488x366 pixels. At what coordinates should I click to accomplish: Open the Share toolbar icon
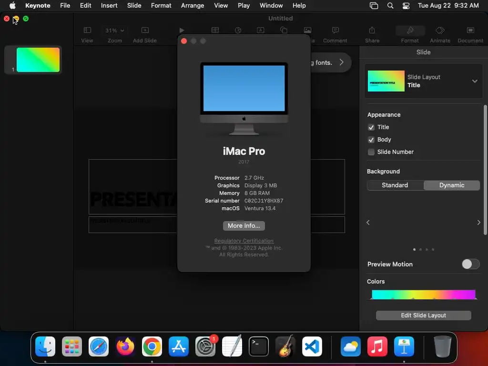372,30
